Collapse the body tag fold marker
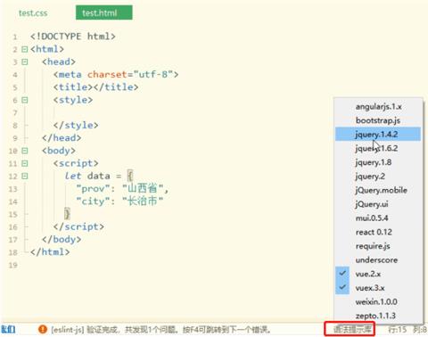This screenshot has height=337, width=428. 25,151
